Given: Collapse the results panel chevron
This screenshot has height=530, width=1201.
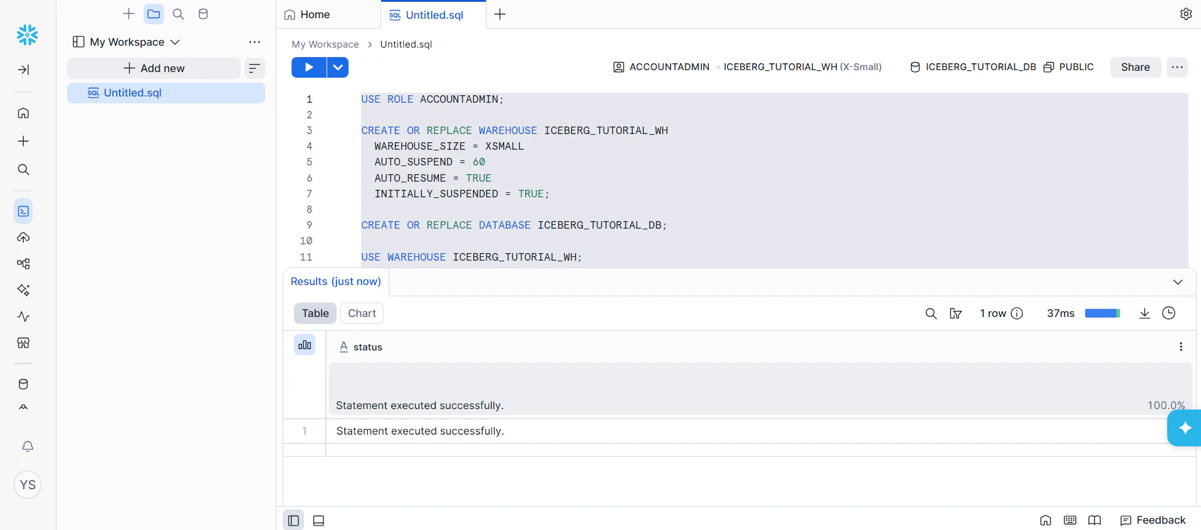Looking at the screenshot, I should click(1178, 282).
